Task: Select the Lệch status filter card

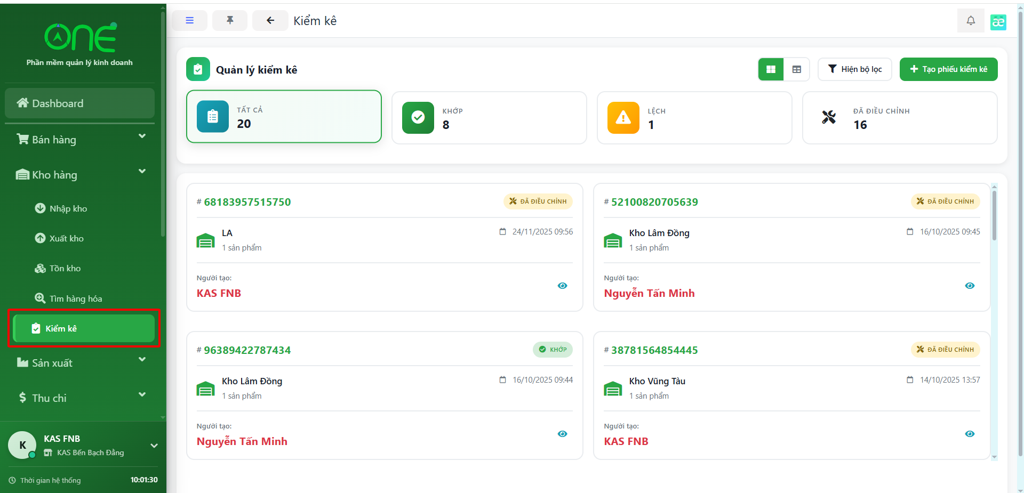Action: pyautogui.click(x=694, y=118)
